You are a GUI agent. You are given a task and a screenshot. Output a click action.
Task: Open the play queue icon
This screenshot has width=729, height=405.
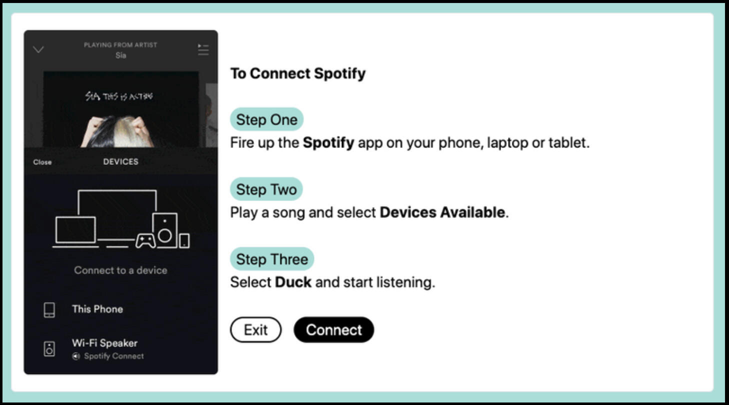[x=203, y=49]
